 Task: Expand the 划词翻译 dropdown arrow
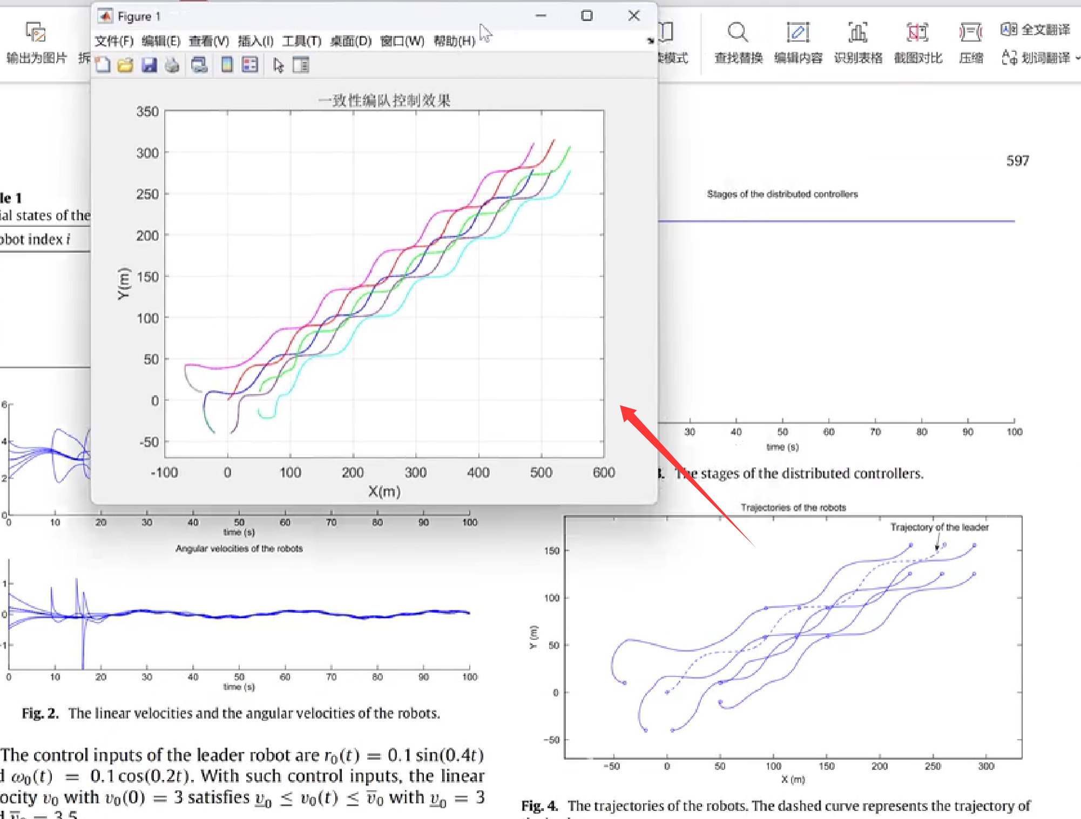click(1077, 58)
